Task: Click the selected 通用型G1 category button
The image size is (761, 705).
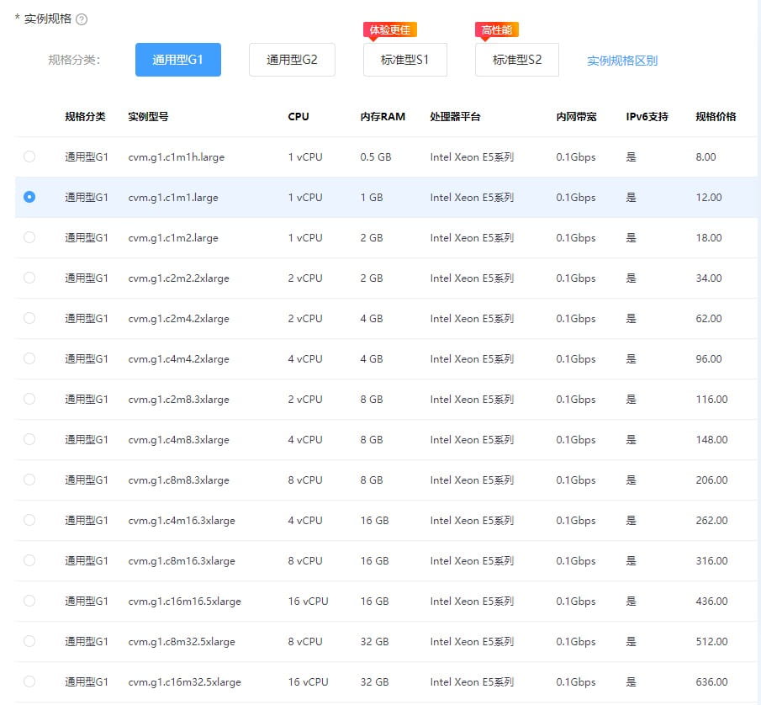Action: (x=177, y=60)
